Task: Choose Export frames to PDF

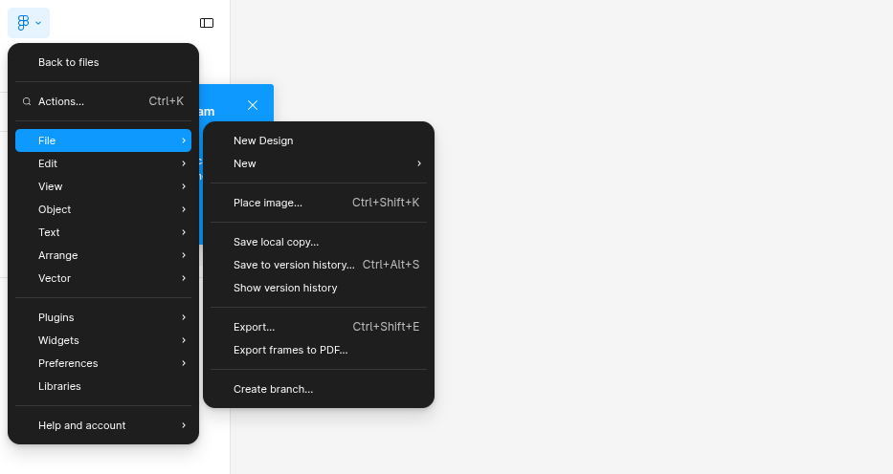Action: 291,350
